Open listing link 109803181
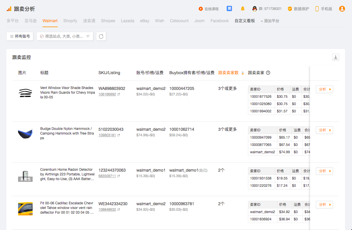352x230 pixels. point(107,135)
